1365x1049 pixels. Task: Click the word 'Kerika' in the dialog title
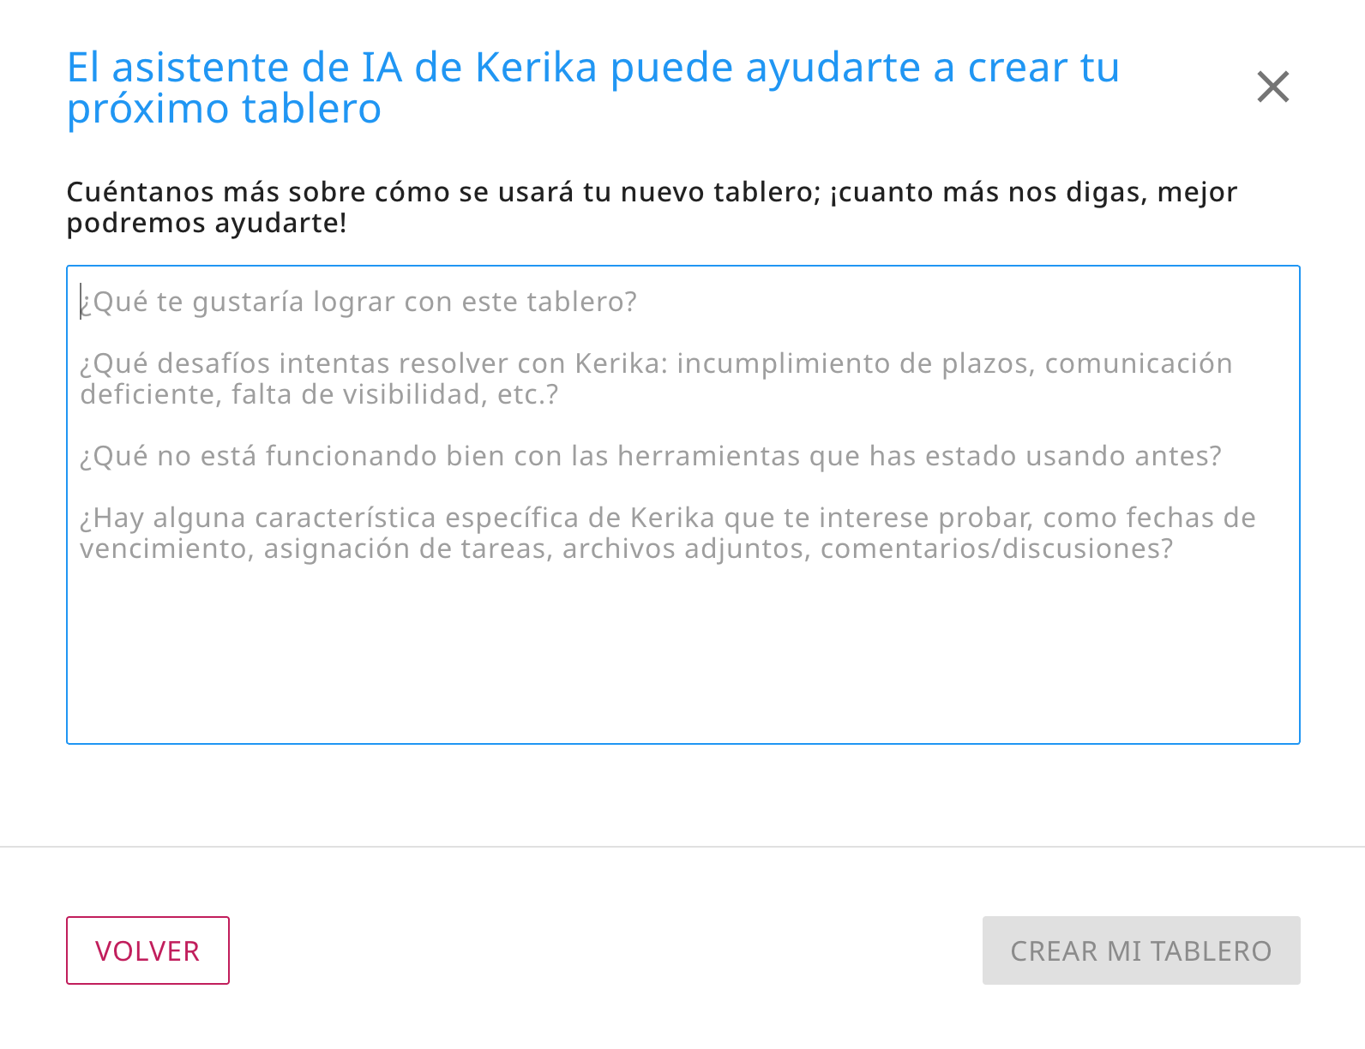(x=535, y=68)
